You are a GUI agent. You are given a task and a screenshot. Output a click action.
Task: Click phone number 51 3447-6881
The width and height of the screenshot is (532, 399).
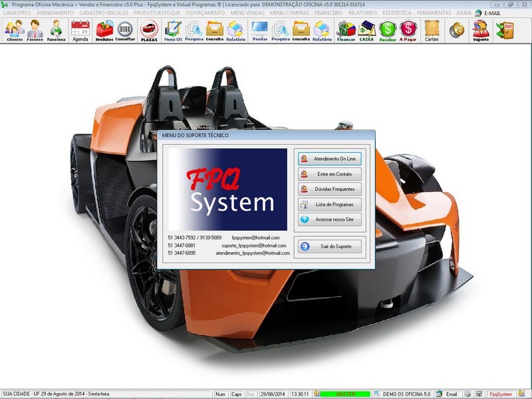pyautogui.click(x=182, y=245)
